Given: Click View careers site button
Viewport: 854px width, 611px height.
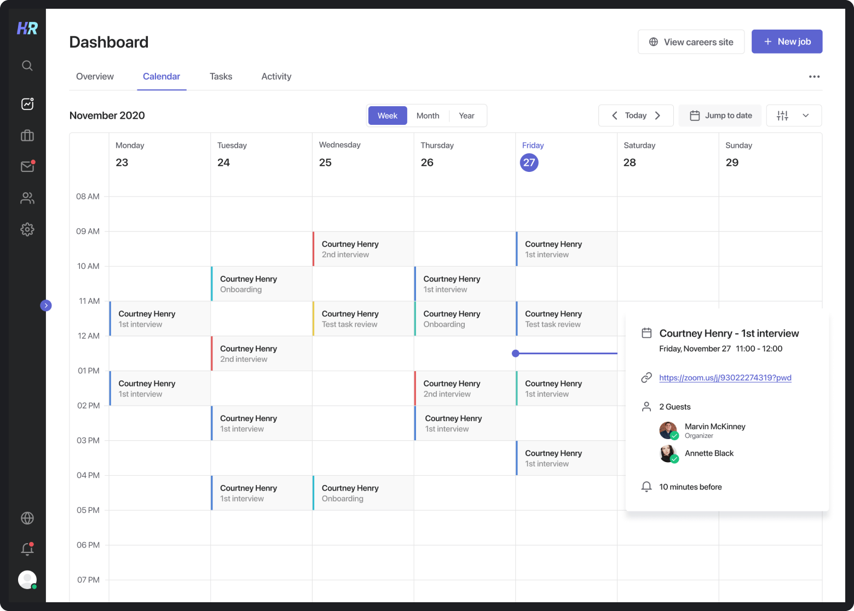Looking at the screenshot, I should (691, 42).
